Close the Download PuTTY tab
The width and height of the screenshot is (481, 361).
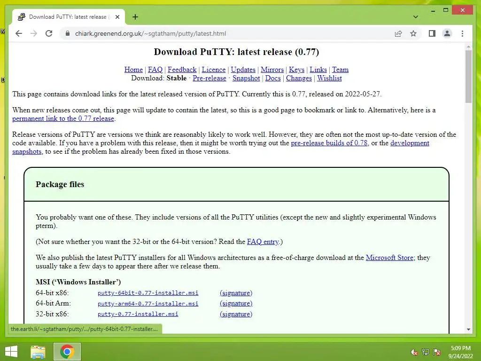(117, 17)
